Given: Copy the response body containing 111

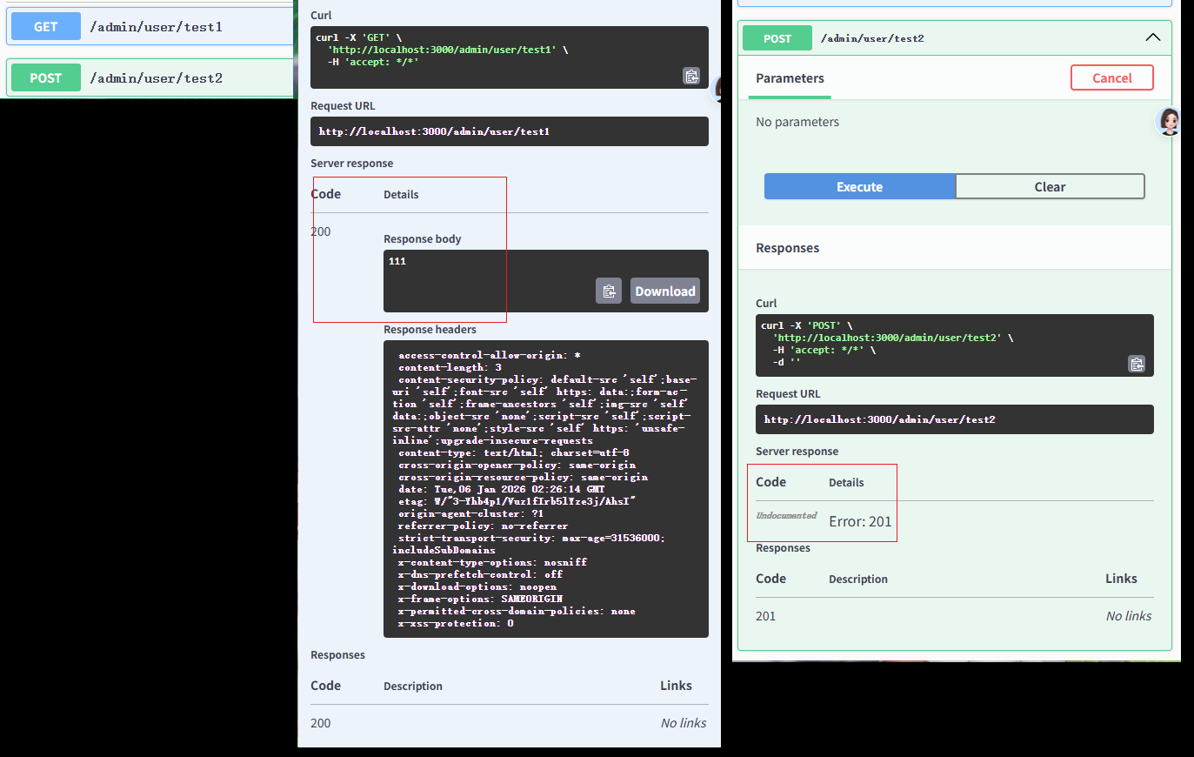Looking at the screenshot, I should point(609,291).
